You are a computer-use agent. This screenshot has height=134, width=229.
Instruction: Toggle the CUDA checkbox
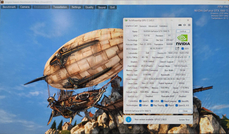[x=152, y=101]
